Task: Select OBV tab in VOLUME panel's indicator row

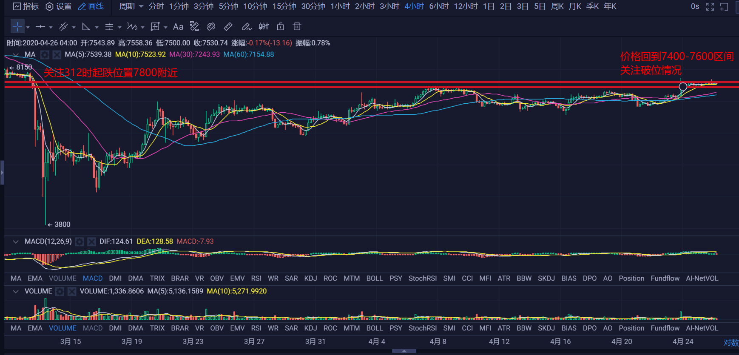Action: 217,328
